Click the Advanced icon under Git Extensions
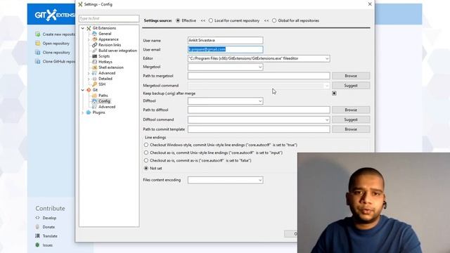The image size is (450, 253). point(94,73)
